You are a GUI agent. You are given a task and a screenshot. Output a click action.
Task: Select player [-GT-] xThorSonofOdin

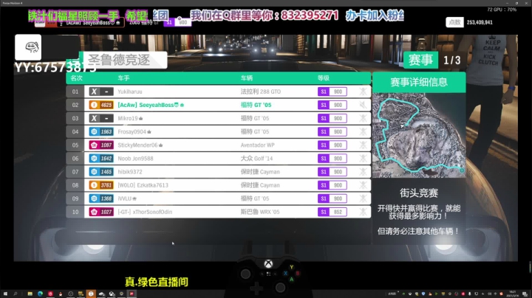[219, 212]
